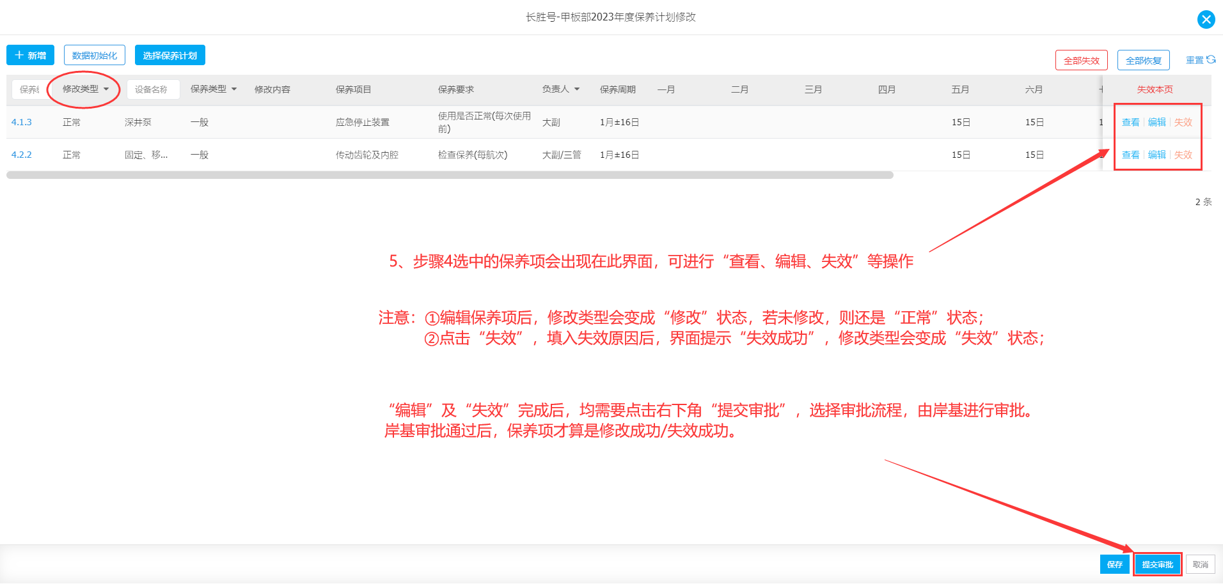
Task: Select 1月±16日 cycle in row 4.1.3
Action: tap(619, 122)
